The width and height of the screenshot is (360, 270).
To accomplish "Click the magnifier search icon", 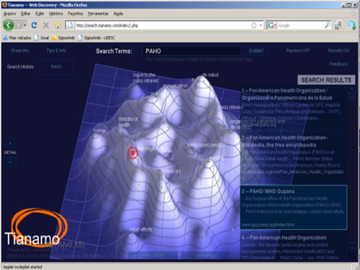I will click(327, 25).
